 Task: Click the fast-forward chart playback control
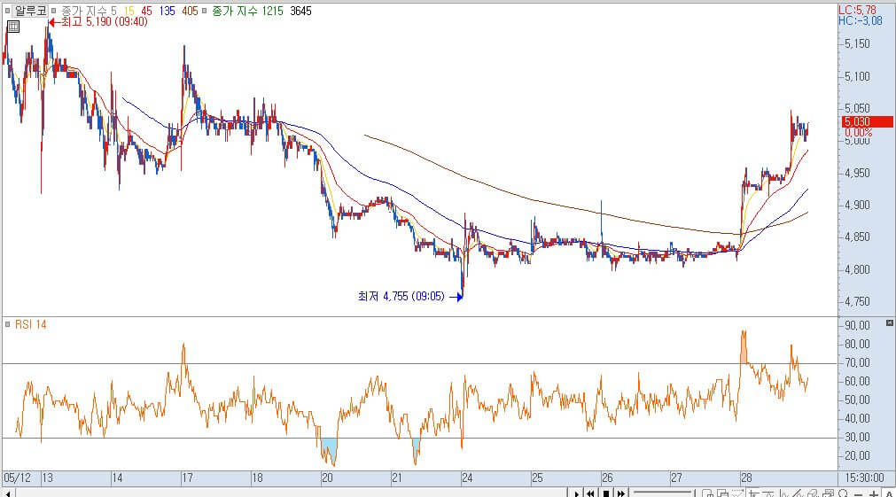[620, 493]
